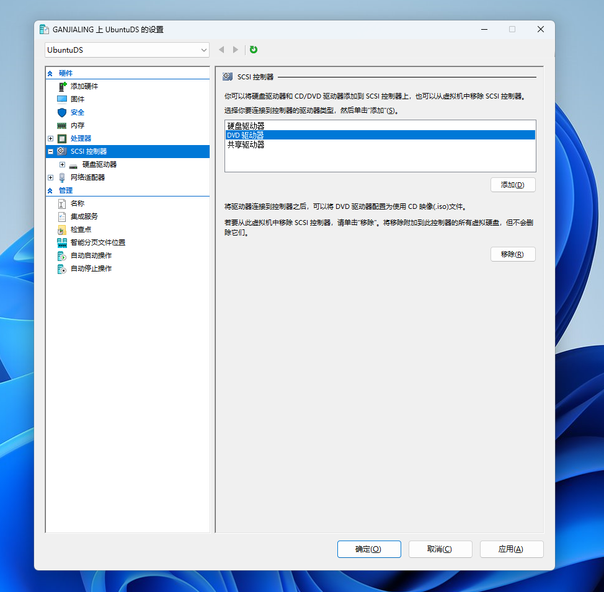The width and height of the screenshot is (604, 592).
Task: Click the SCSI 控制器 header icon in right pane
Action: [x=228, y=77]
